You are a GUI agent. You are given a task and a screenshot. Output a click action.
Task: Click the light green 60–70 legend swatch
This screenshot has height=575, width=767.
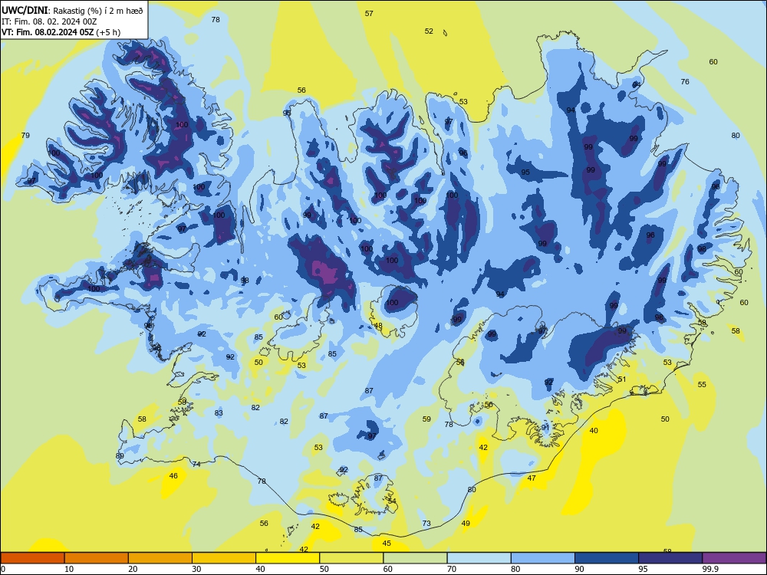point(415,558)
